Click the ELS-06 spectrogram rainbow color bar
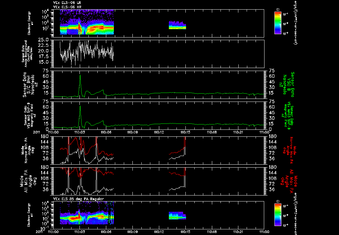 tap(278, 23)
